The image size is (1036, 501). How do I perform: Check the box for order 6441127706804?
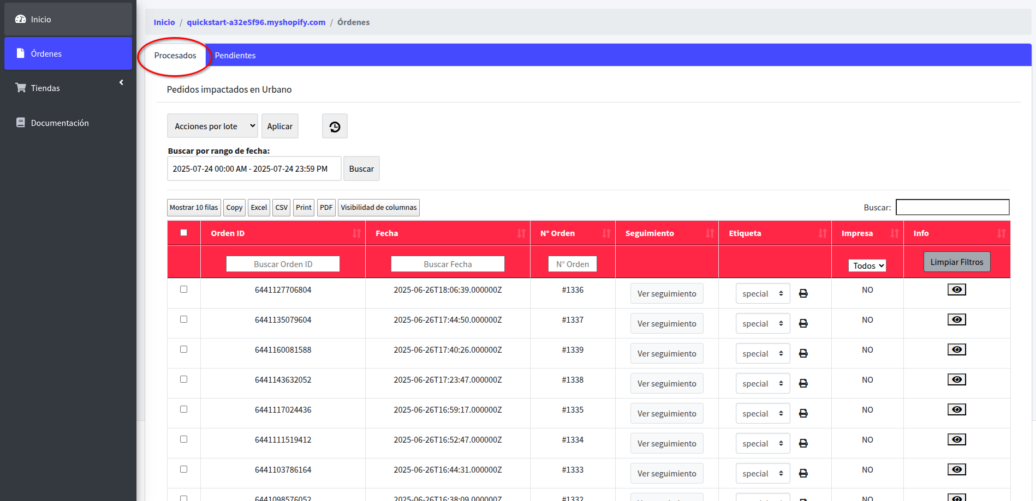(x=184, y=289)
